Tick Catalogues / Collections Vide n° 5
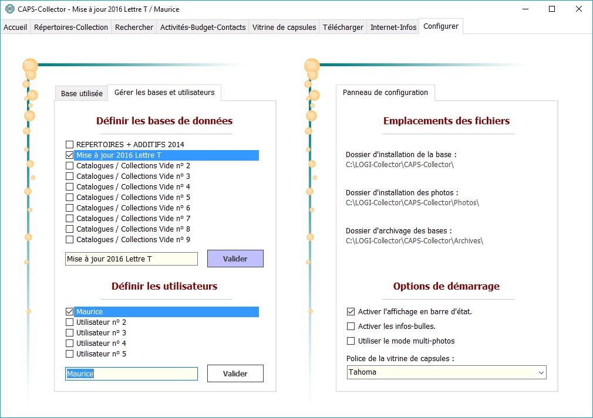Image resolution: width=593 pixels, height=418 pixels. click(70, 198)
